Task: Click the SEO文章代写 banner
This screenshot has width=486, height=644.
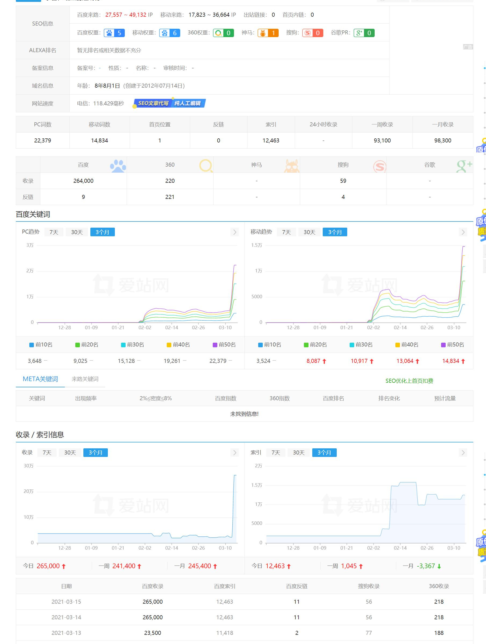Action: 169,103
